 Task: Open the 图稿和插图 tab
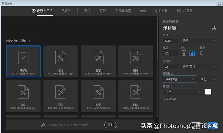point(123,11)
